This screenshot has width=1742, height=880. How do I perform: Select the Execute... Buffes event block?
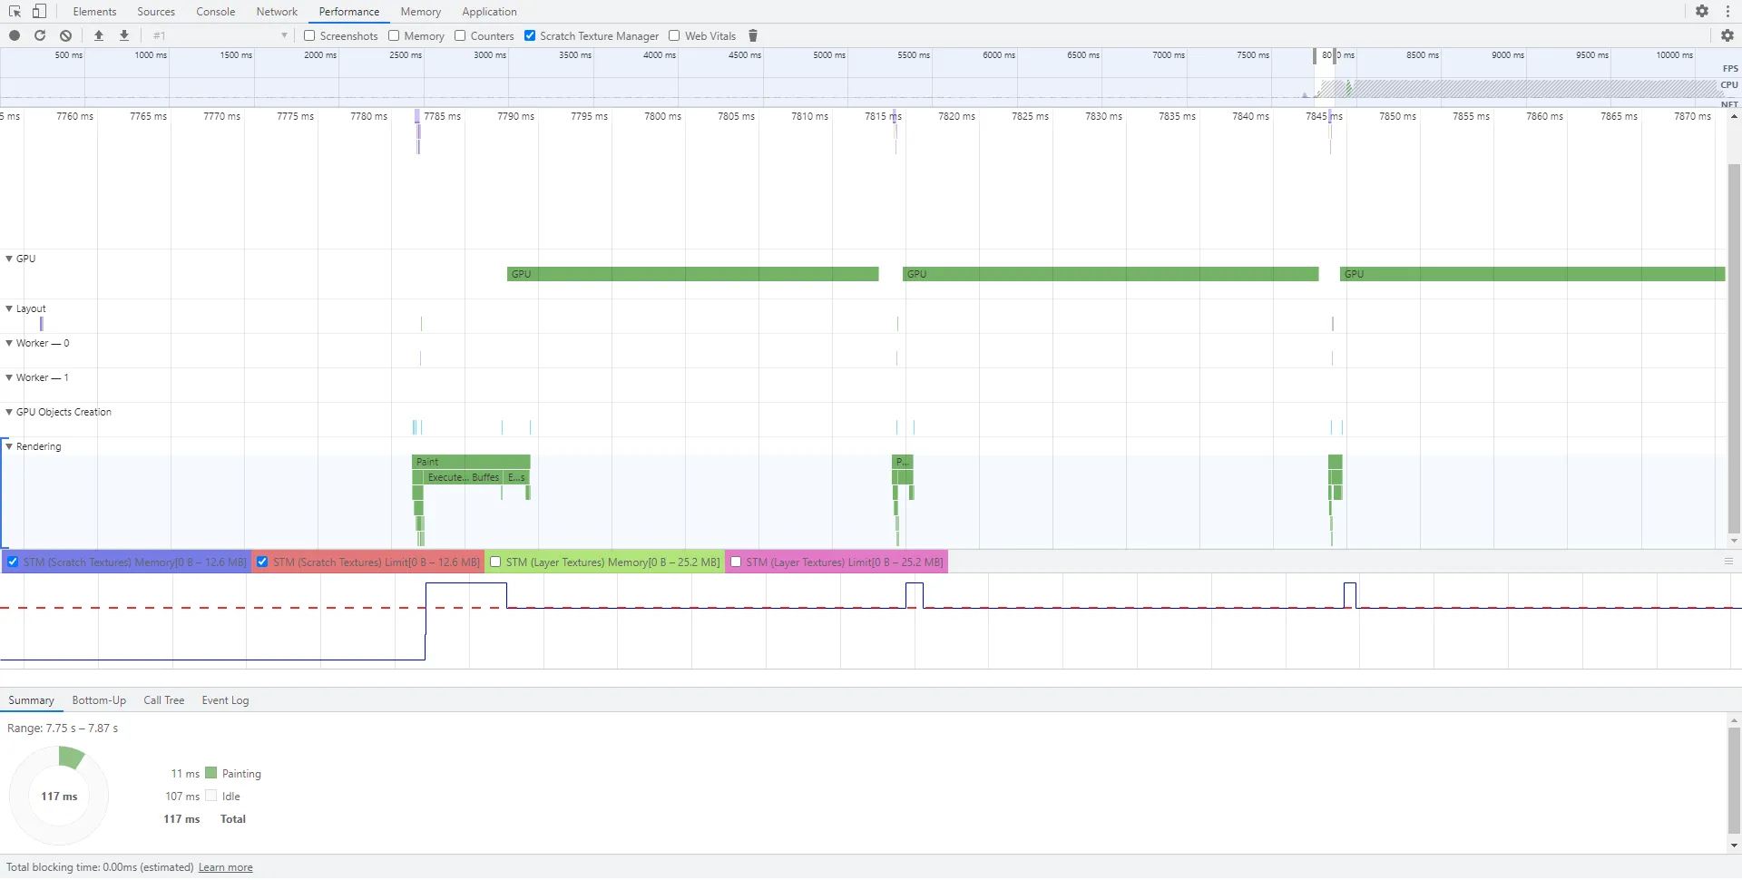[x=464, y=477]
